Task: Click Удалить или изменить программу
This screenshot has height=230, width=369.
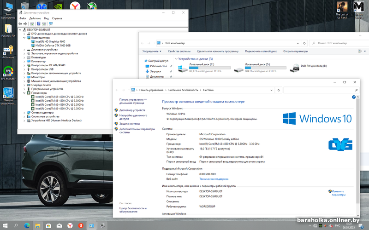Action: click(x=218, y=51)
